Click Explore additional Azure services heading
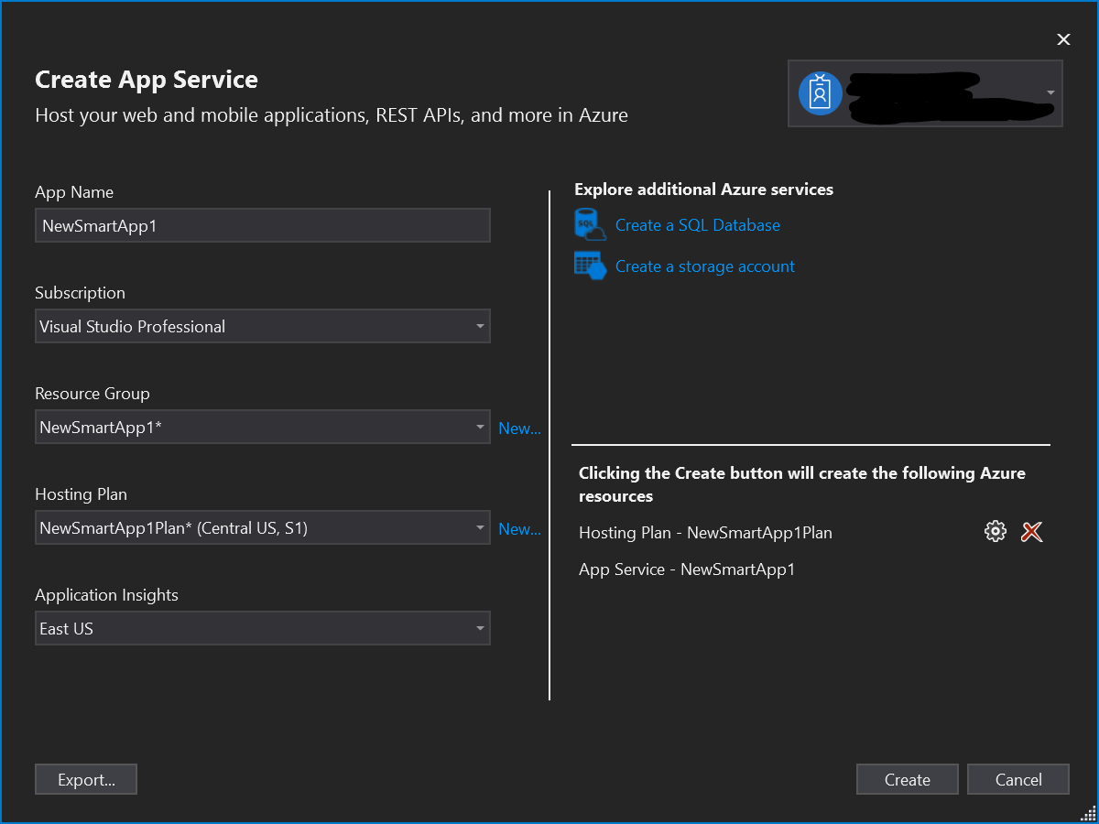Screen dimensions: 1099x824 click(x=704, y=190)
